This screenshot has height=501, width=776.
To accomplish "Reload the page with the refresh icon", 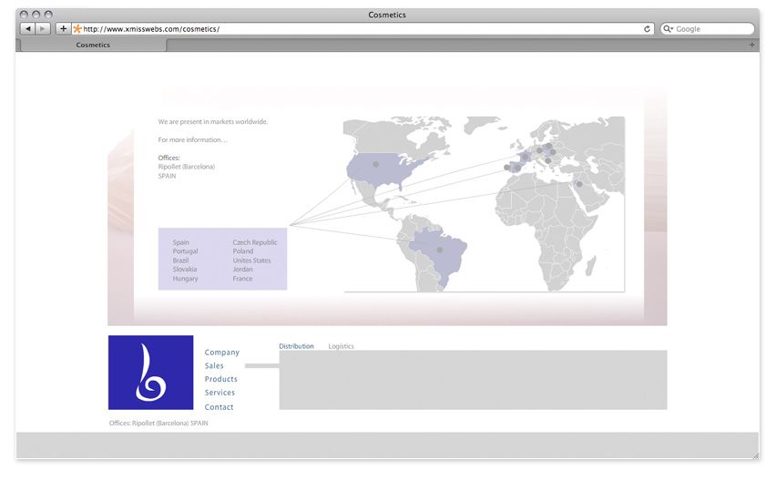I will [x=647, y=29].
